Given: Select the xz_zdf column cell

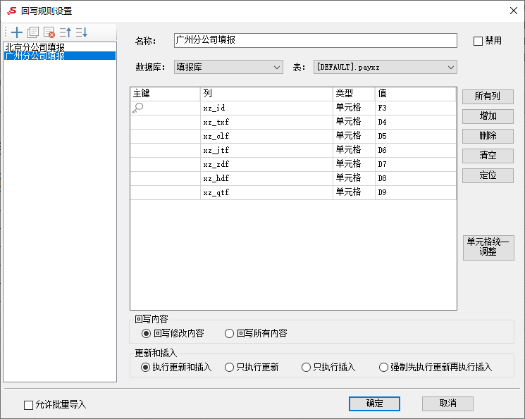Looking at the screenshot, I should point(266,164).
